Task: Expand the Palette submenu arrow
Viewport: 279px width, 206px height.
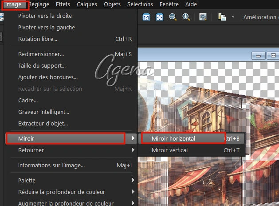Action: tap(133, 180)
